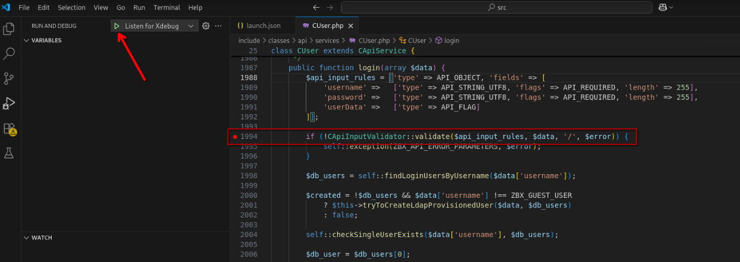The width and height of the screenshot is (740, 262).
Task: Click the checkSingleUserExists code line
Action: (x=432, y=235)
